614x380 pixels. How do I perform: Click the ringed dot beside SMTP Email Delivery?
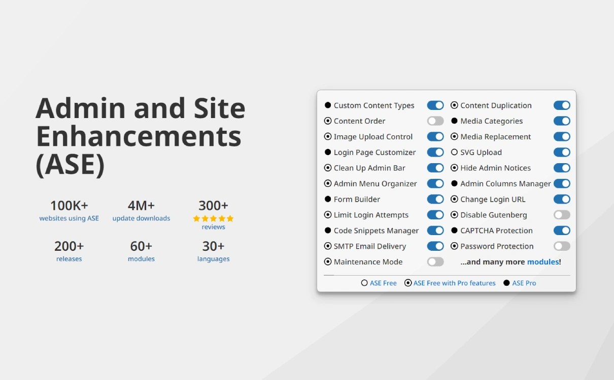click(328, 246)
